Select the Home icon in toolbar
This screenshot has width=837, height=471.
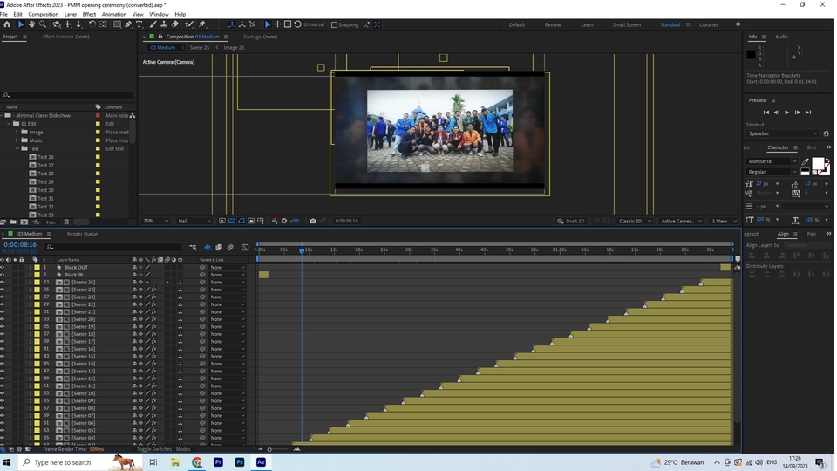tap(7, 24)
